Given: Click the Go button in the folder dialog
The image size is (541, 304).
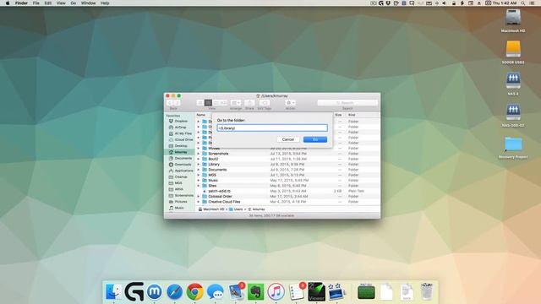Looking at the screenshot, I should [315, 139].
